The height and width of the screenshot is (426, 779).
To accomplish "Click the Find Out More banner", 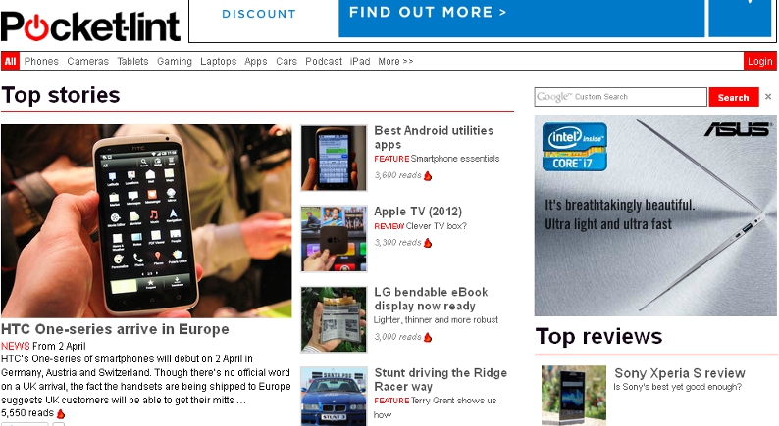I will (x=521, y=18).
